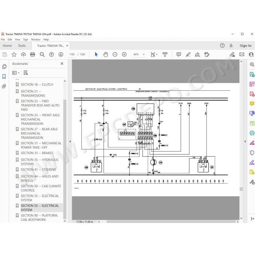The height and width of the screenshot is (255, 255).
Task: Click the Zoom In plus icon
Action: click(x=124, y=54)
